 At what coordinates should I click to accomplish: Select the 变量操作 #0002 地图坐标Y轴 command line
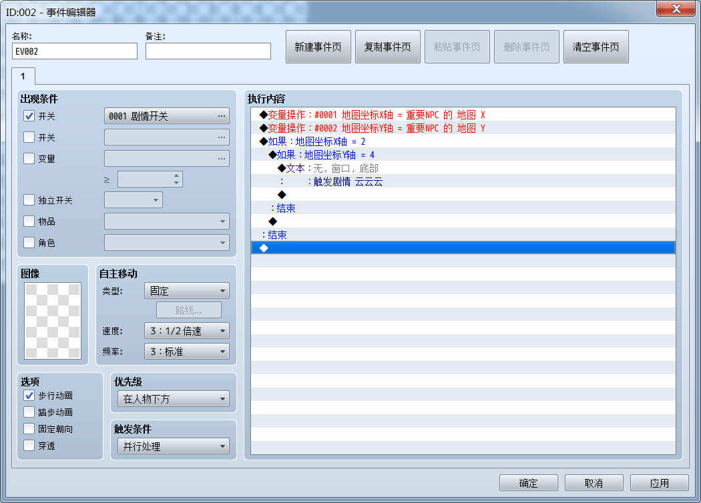coord(463,128)
